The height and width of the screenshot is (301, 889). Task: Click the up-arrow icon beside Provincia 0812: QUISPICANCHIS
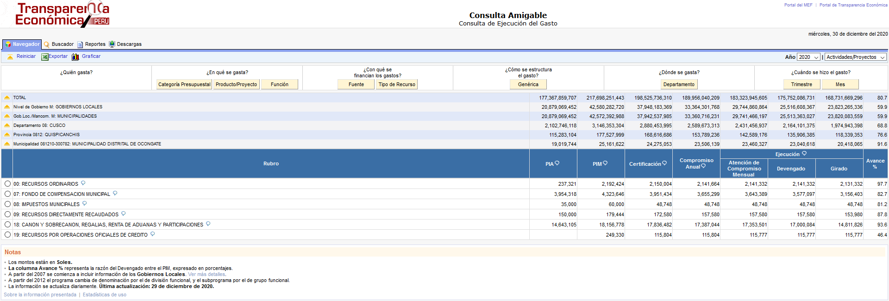coord(7,135)
